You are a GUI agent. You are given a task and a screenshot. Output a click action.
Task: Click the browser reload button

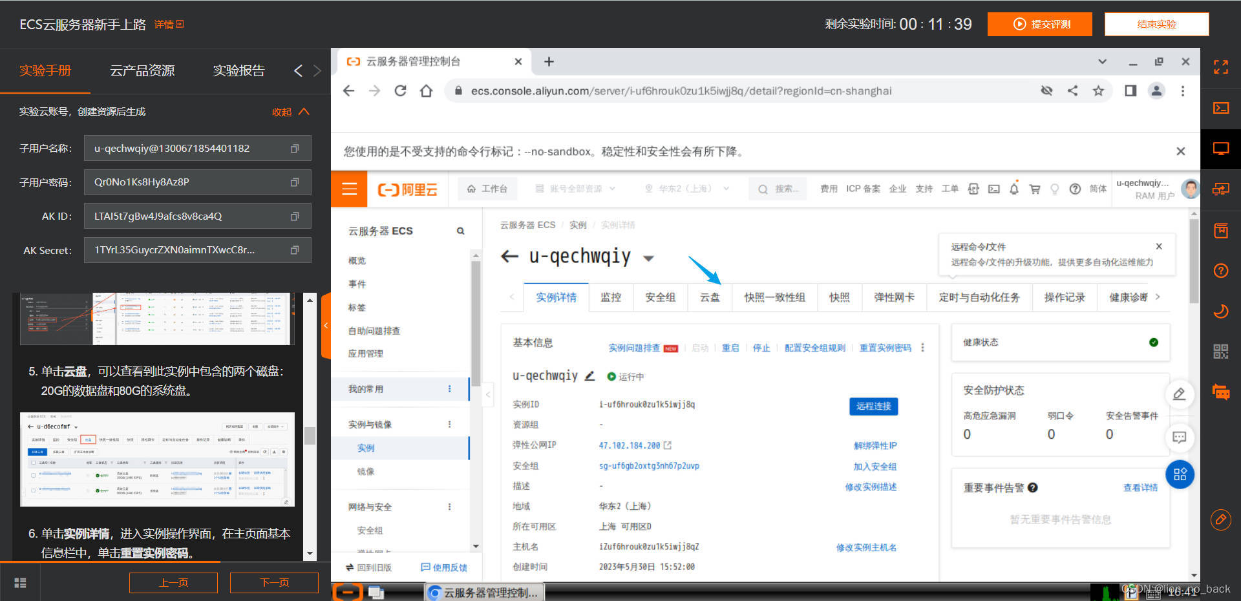click(400, 91)
